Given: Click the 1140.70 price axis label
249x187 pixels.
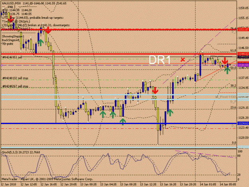Looking at the screenshot, I should [x=243, y=68].
